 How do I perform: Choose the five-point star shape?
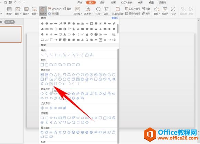[x=56, y=132]
